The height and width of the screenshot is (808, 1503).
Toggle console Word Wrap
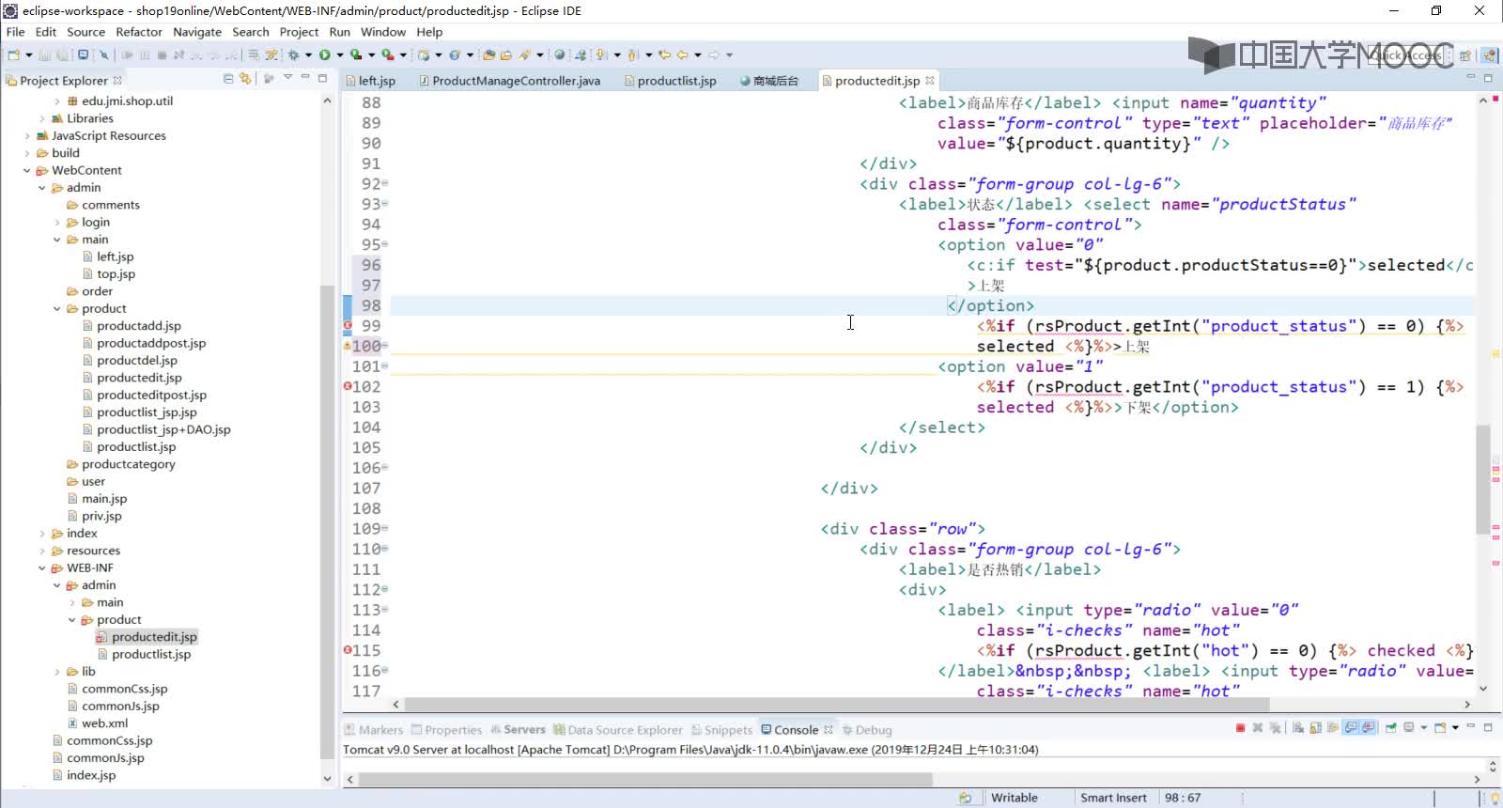point(1332,728)
